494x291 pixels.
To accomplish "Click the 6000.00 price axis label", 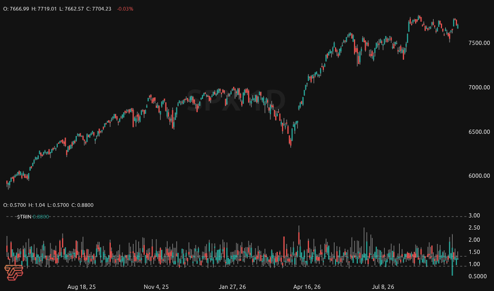I will [479, 176].
